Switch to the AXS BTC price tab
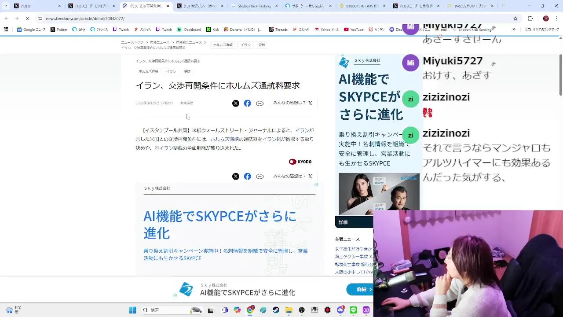The height and width of the screenshot is (317, 563). point(363,6)
